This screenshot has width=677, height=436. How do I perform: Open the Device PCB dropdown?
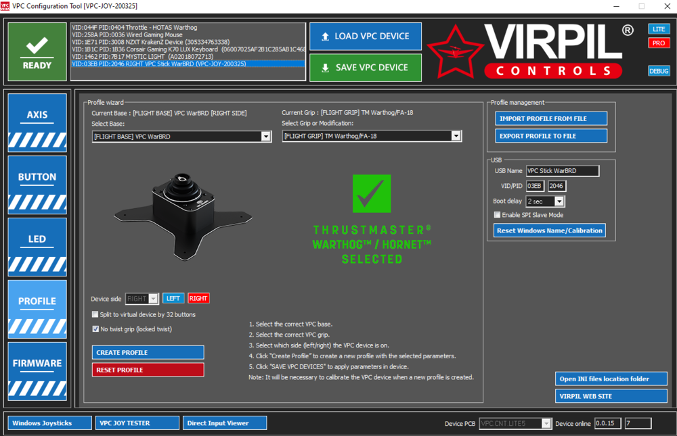pyautogui.click(x=546, y=423)
